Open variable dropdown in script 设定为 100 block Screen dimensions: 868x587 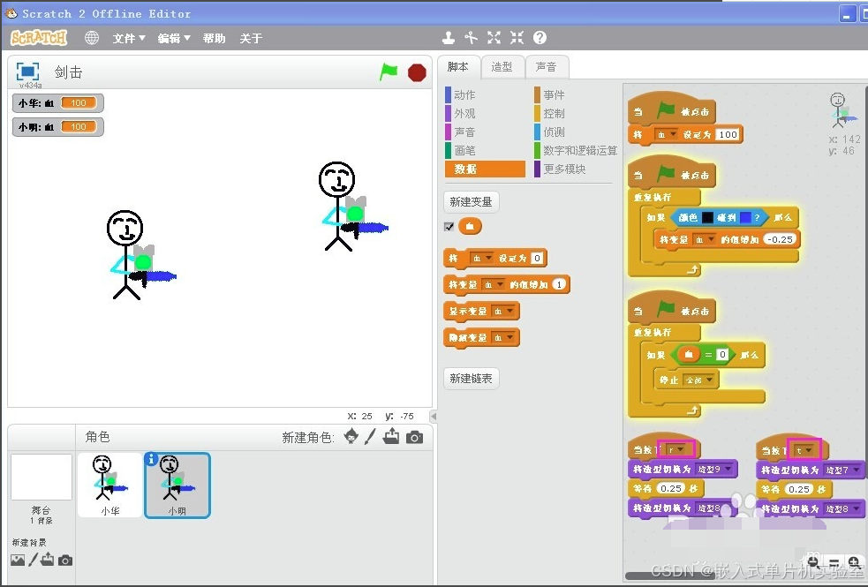tap(667, 134)
